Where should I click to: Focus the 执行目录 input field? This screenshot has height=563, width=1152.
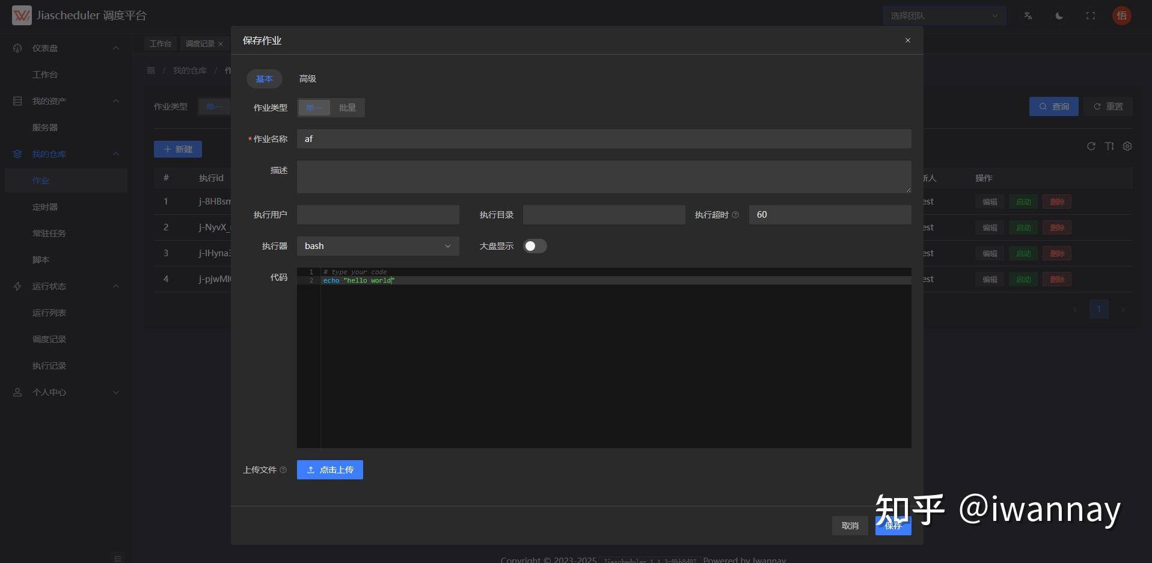pos(604,215)
